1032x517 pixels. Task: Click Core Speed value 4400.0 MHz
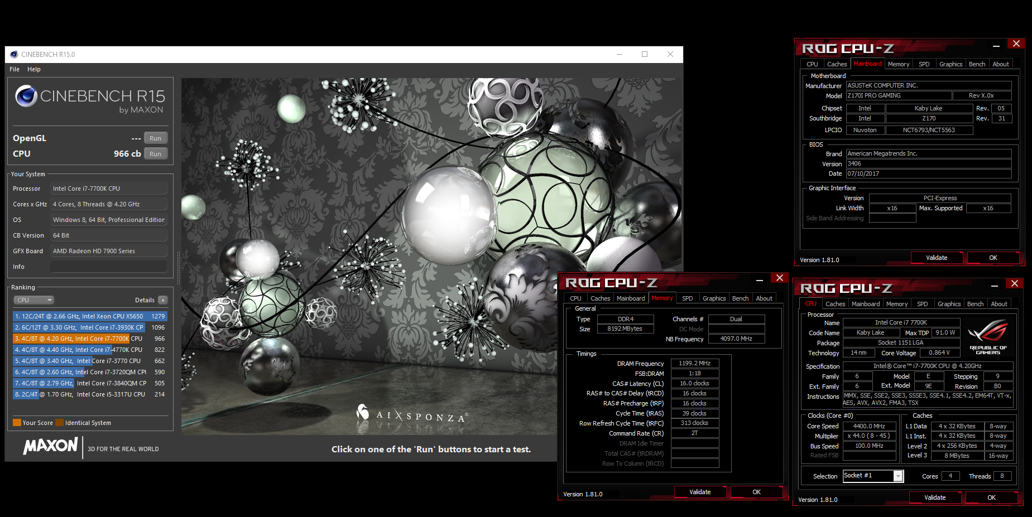click(869, 426)
